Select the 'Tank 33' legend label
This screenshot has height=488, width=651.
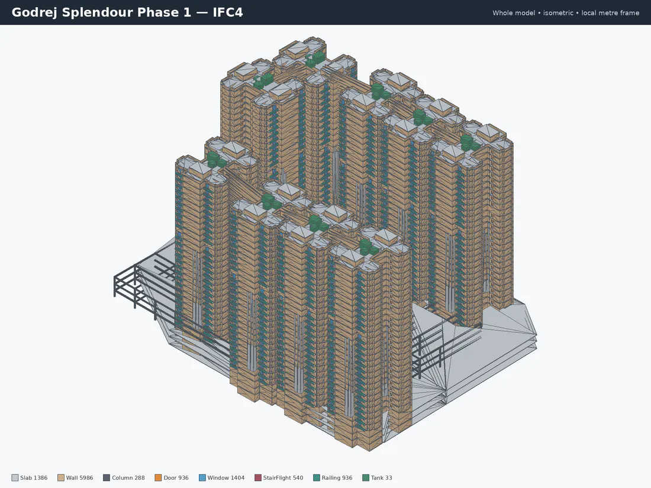pos(382,477)
